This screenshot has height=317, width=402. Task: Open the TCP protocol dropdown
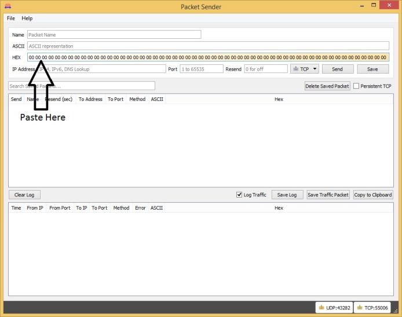pyautogui.click(x=304, y=69)
